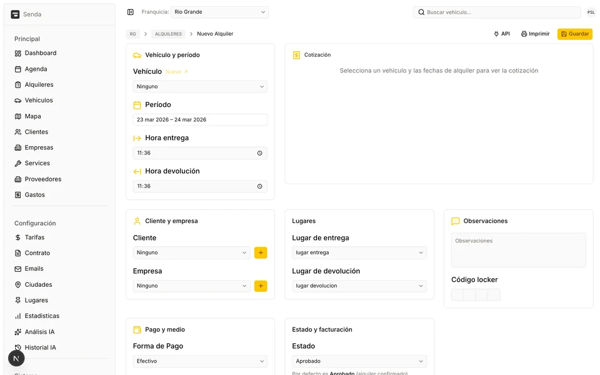Select the Gastos expenses icon
This screenshot has height=375, width=600.
pos(18,194)
